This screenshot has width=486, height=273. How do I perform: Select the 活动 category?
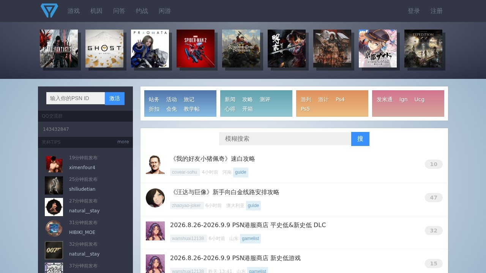click(172, 99)
